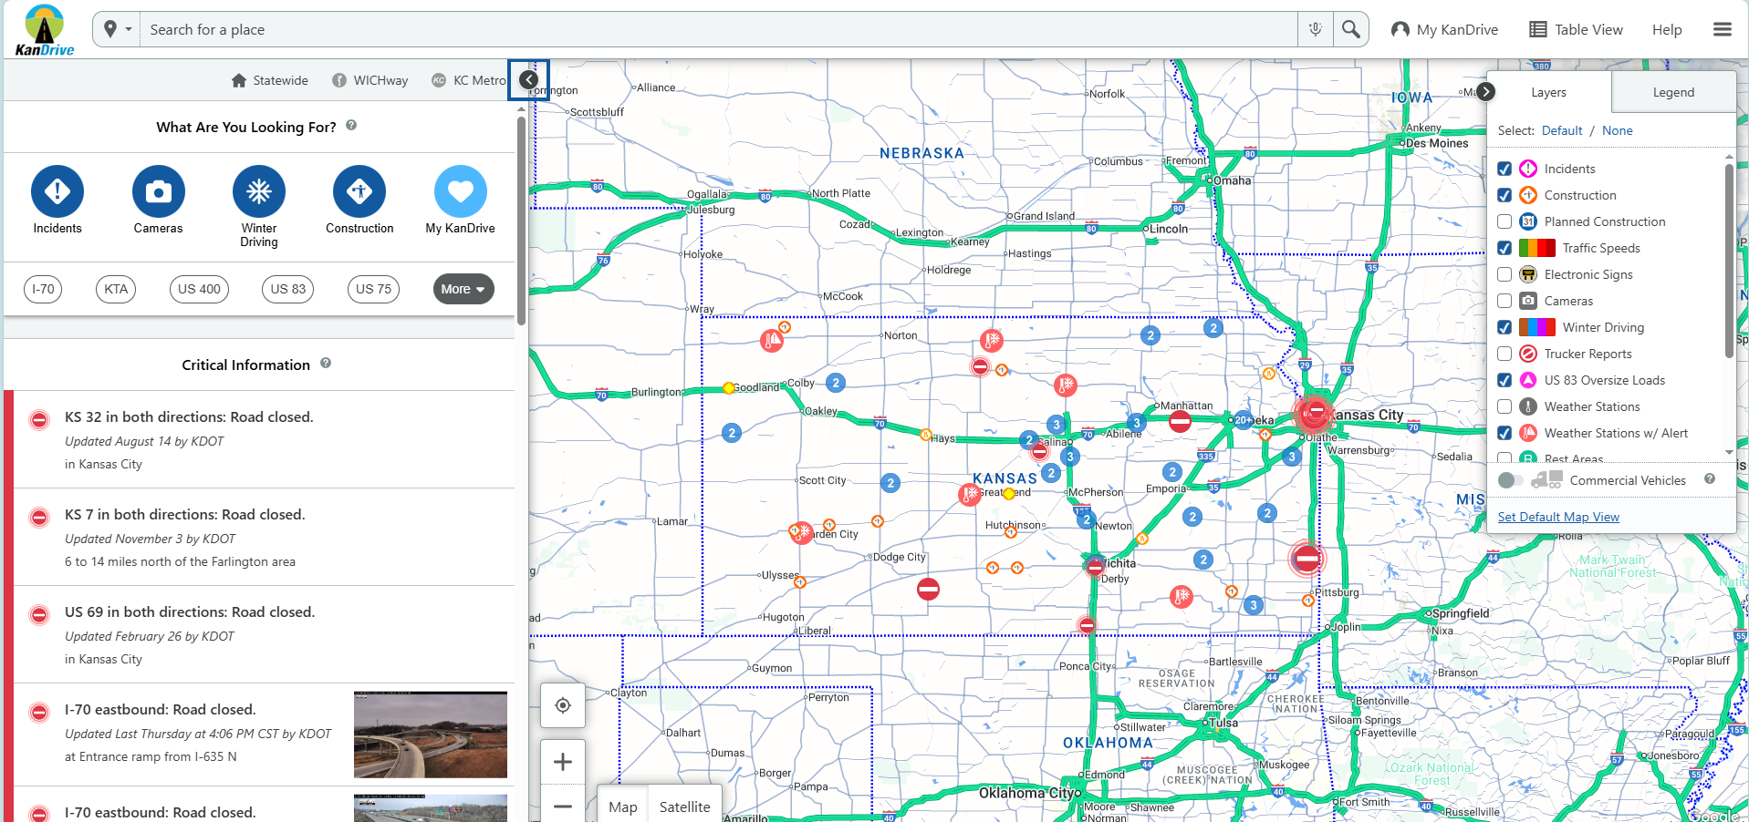Image resolution: width=1749 pixels, height=822 pixels.
Task: Select the US 400 route button
Action: (x=199, y=289)
